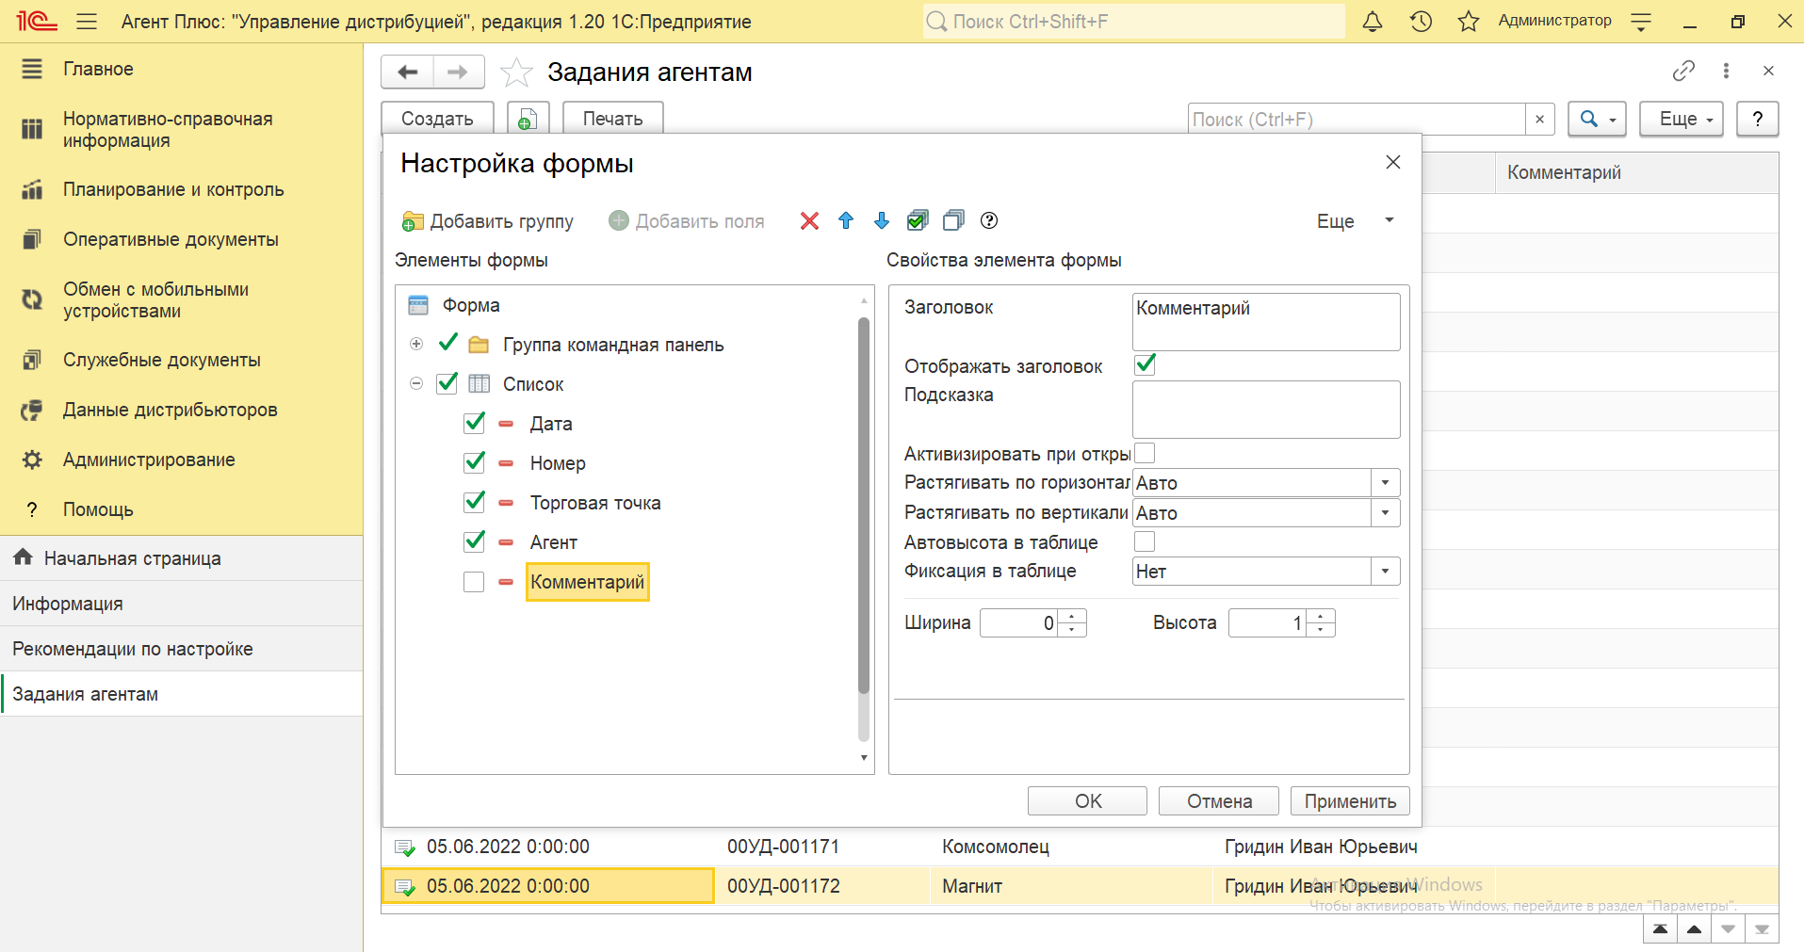The width and height of the screenshot is (1804, 952).
Task: Open Нормативно-справочная информация section
Action: [168, 130]
